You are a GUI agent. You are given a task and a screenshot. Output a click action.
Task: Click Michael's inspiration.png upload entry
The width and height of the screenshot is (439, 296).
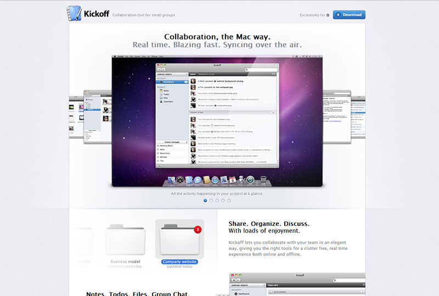215,105
